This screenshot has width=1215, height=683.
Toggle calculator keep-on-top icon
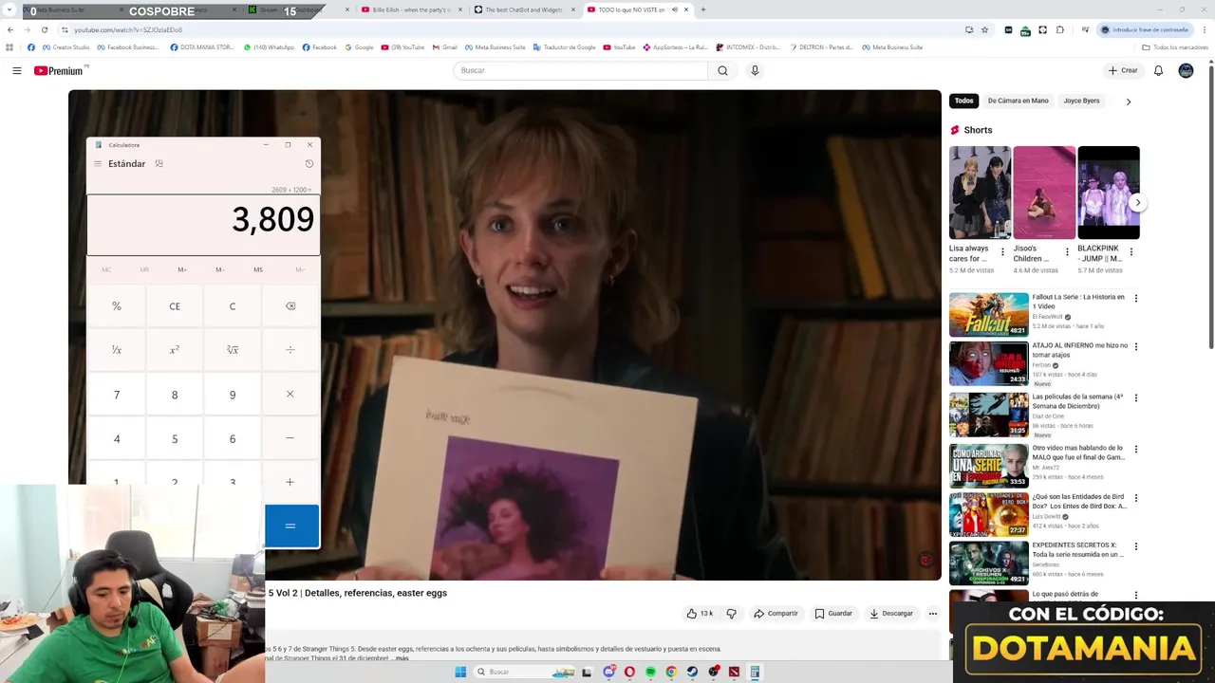pos(159,163)
